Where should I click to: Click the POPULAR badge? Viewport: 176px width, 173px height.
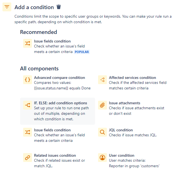pyautogui.click(x=82, y=52)
